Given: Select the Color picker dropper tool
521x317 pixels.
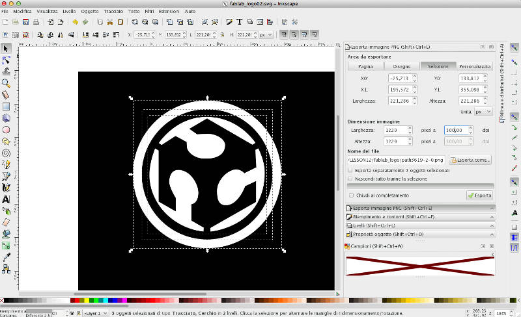Looking at the screenshot, I should point(6,257).
